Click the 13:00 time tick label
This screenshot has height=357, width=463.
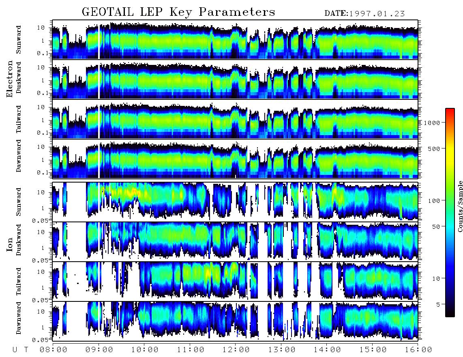(282, 350)
